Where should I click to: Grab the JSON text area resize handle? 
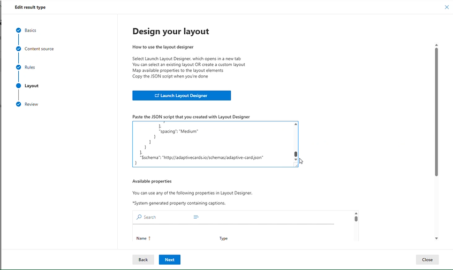[296, 165]
